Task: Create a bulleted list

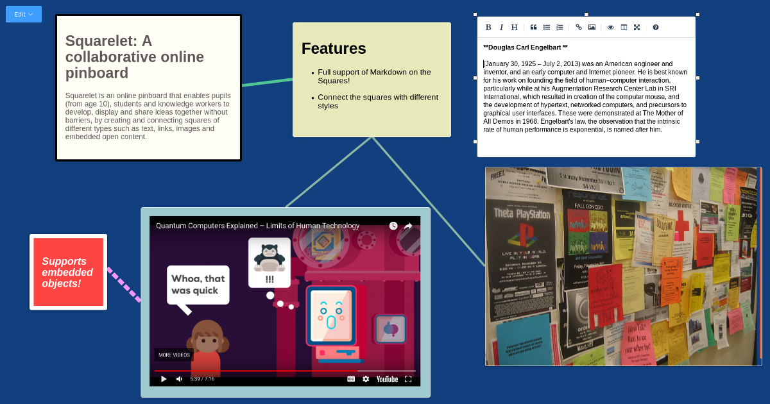Action: (x=547, y=28)
